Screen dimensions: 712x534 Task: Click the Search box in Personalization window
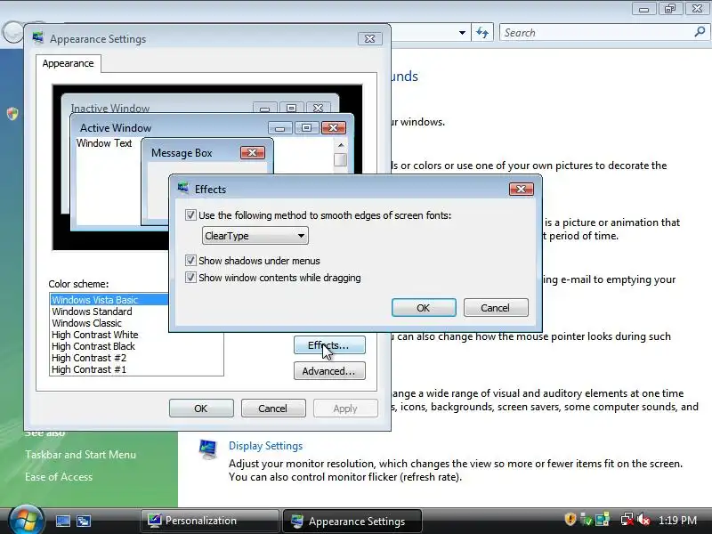coord(597,33)
